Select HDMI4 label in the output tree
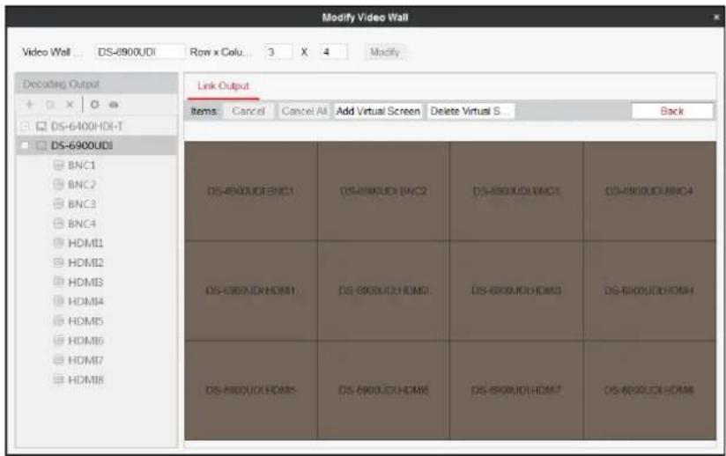The height and width of the screenshot is (456, 726). tap(85, 302)
